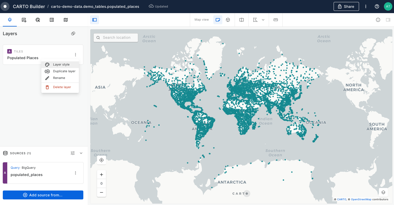This screenshot has height=205, width=394.
Task: Zoom in with the plus button
Action: point(102,175)
